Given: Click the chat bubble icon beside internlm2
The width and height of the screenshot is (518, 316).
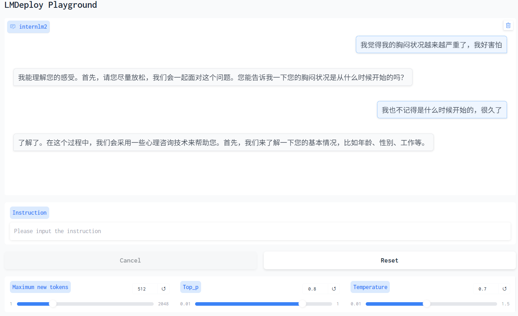Looking at the screenshot, I should (13, 27).
